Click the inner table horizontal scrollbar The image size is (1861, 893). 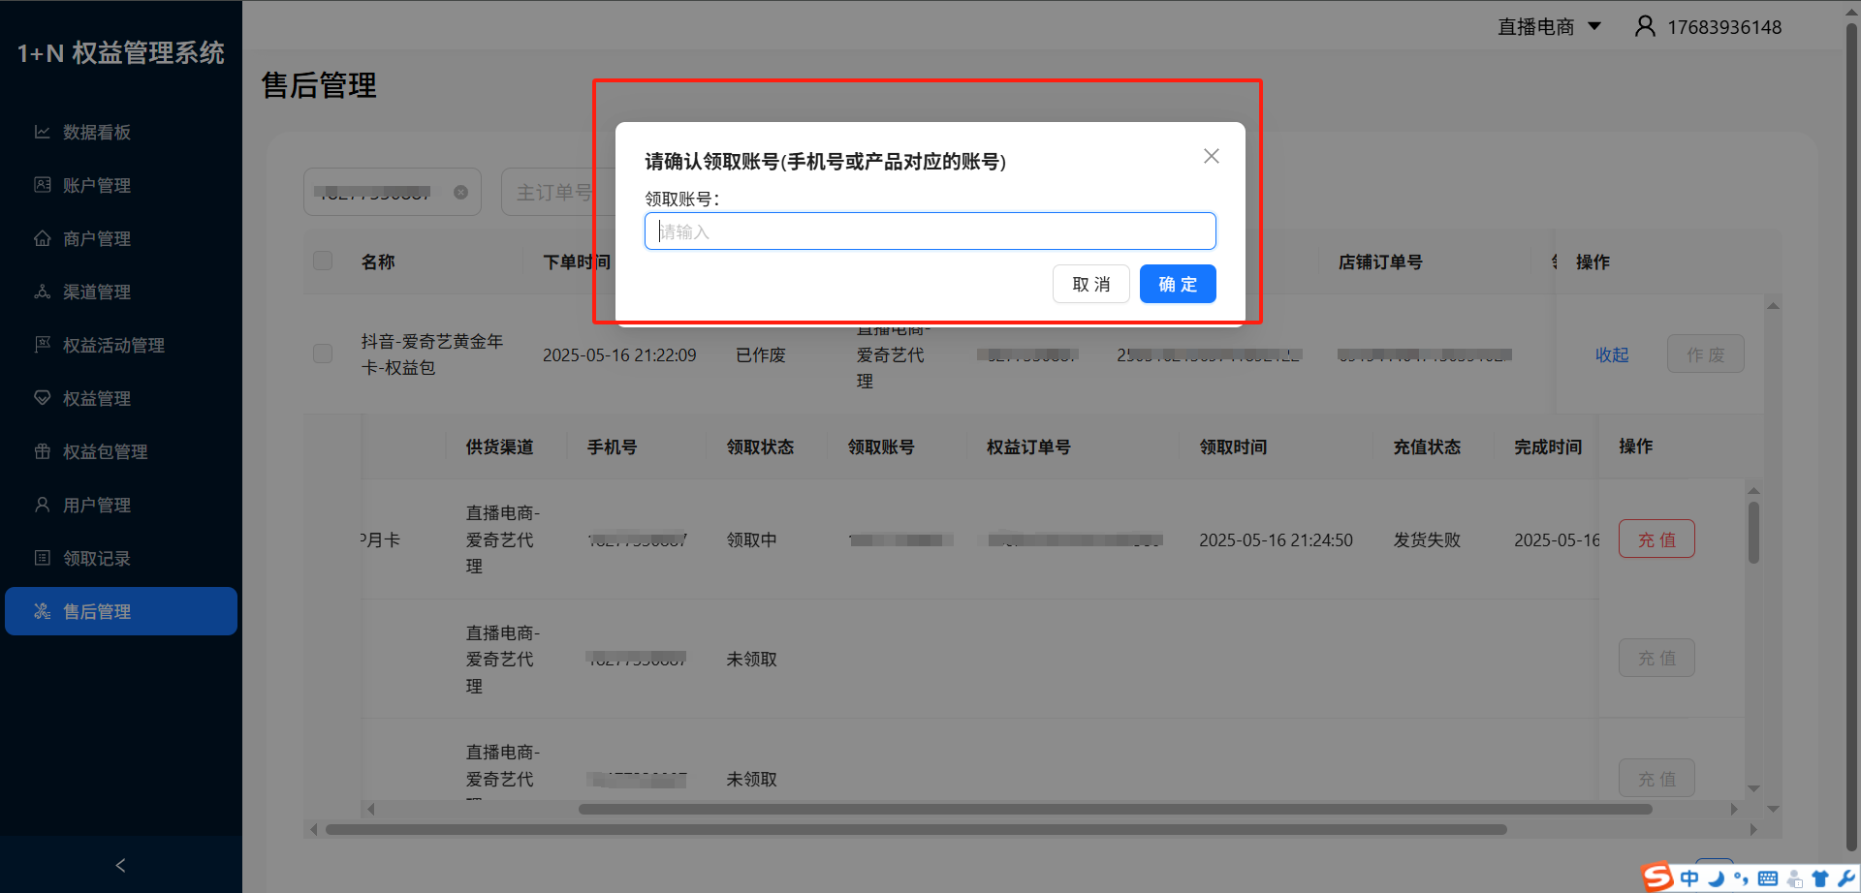coord(1115,809)
